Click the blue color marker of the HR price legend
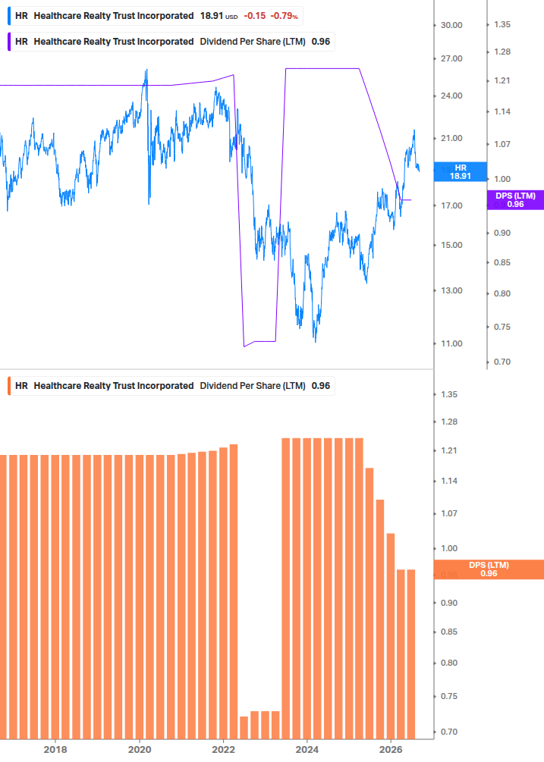Image resolution: width=544 pixels, height=762 pixels. (x=9, y=16)
